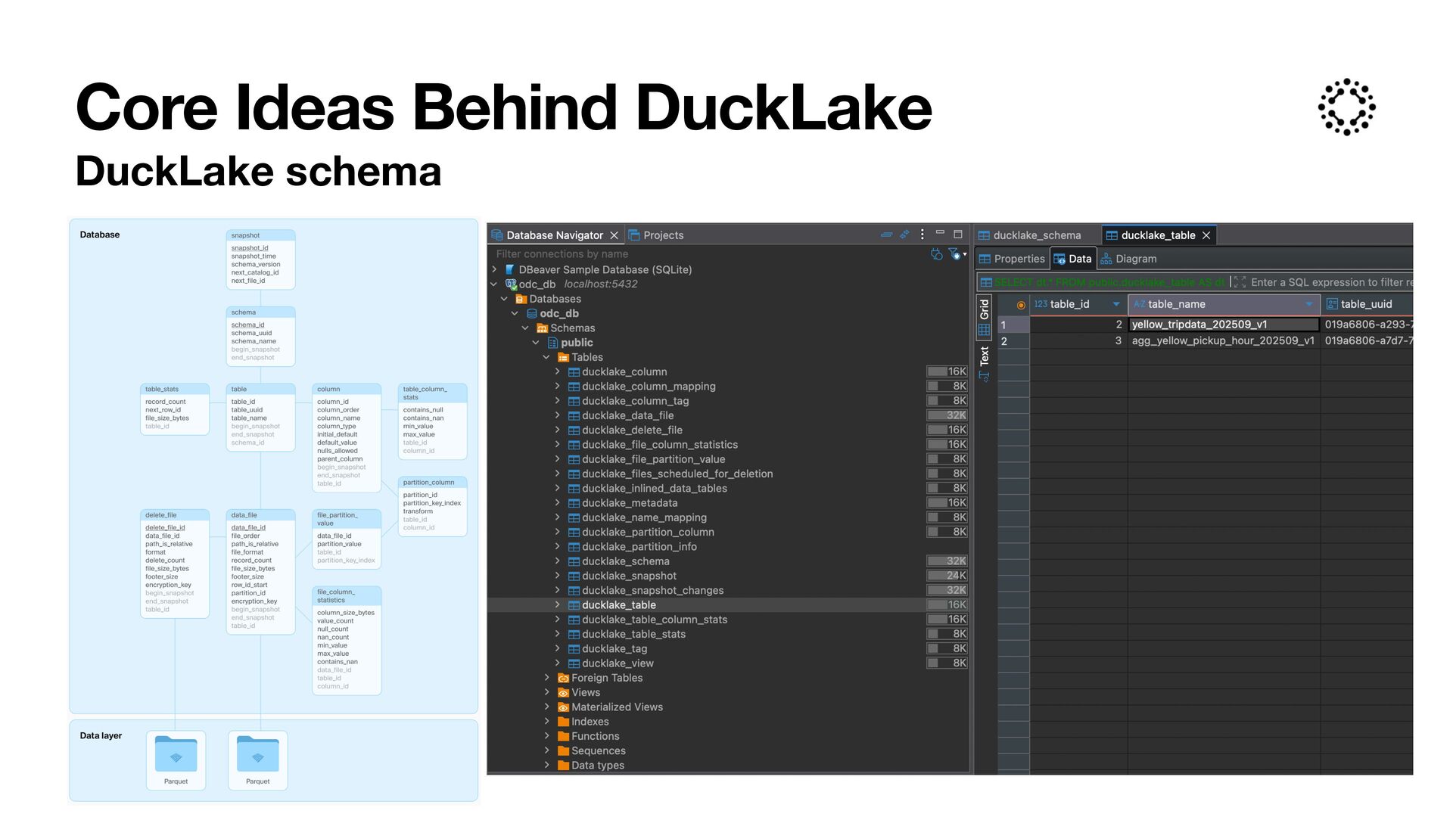Viewport: 1453px width, 817px height.
Task: Expand the ducklake_snapshot table node
Action: pos(558,576)
